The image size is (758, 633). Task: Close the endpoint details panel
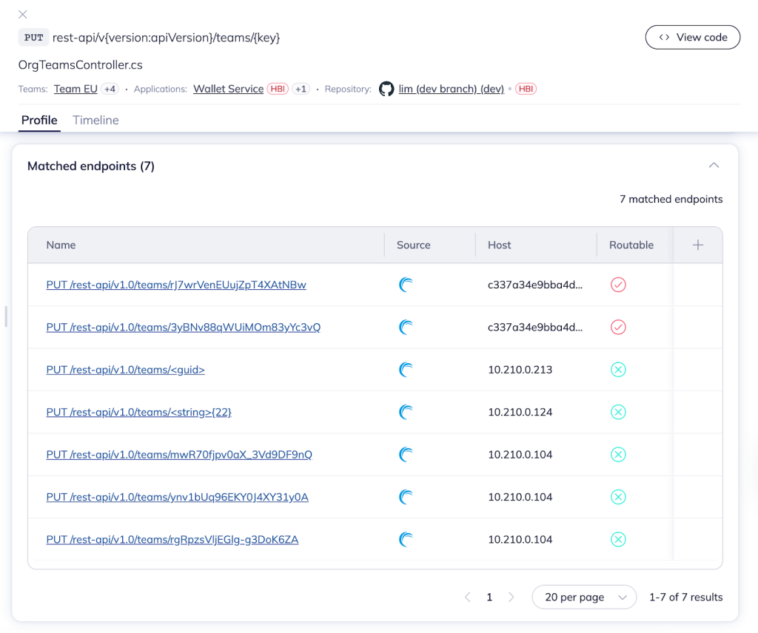pyautogui.click(x=23, y=15)
